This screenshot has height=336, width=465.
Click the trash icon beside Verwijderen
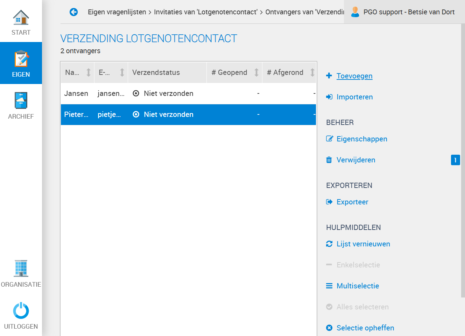click(x=329, y=160)
